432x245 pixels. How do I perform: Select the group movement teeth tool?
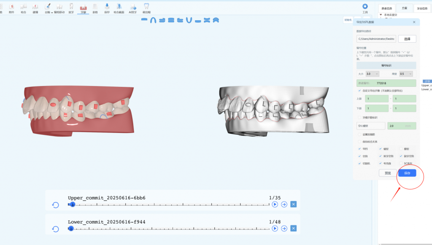[x=59, y=8]
